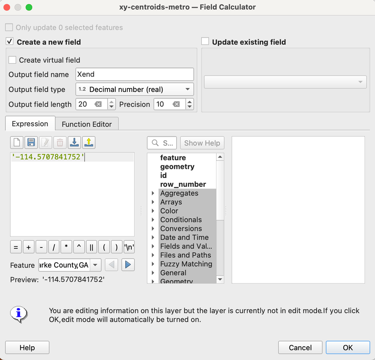The width and height of the screenshot is (375, 360).
Task: Clear the output field length value
Action: pos(98,104)
